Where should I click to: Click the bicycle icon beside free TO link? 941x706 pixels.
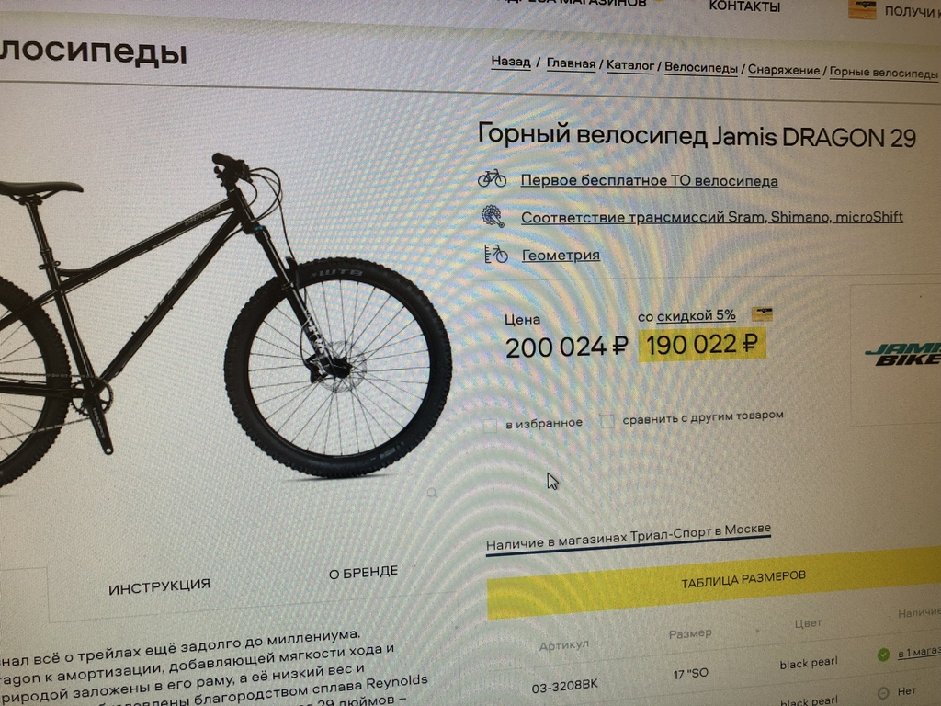[492, 178]
